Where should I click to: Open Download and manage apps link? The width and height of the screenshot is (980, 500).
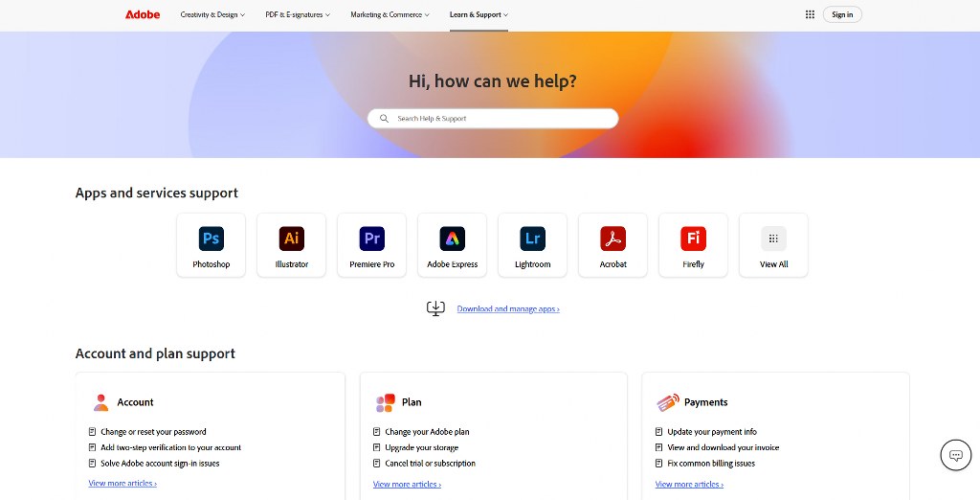[x=508, y=309]
